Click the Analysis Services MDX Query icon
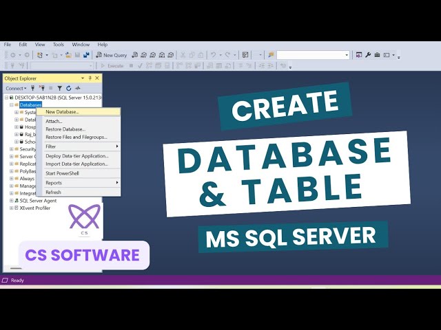 click(144, 55)
